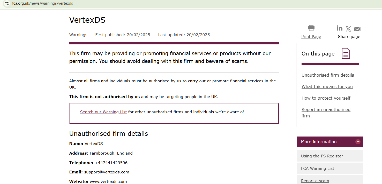The image size is (382, 184).
Task: Click the browser address bar URL
Action: tap(42, 4)
